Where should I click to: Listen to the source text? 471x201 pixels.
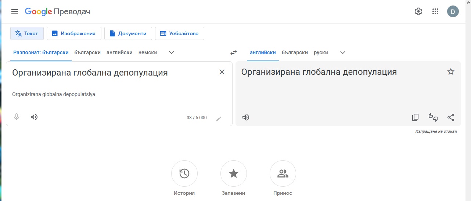(34, 117)
